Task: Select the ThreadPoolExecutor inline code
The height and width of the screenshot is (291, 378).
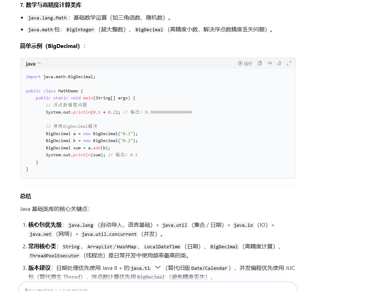Action: [54, 256]
